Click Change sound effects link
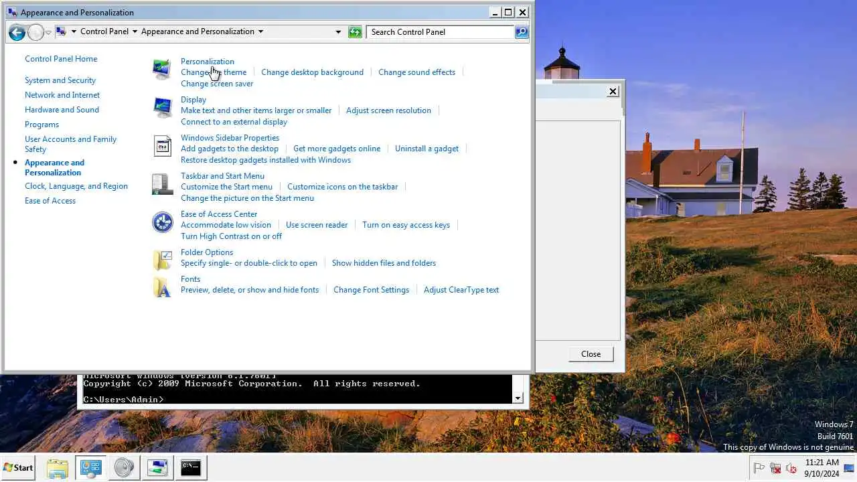The height and width of the screenshot is (482, 857). point(416,72)
